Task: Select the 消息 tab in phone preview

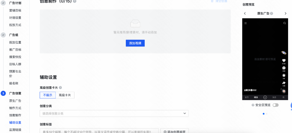Action: [x=274, y=97]
